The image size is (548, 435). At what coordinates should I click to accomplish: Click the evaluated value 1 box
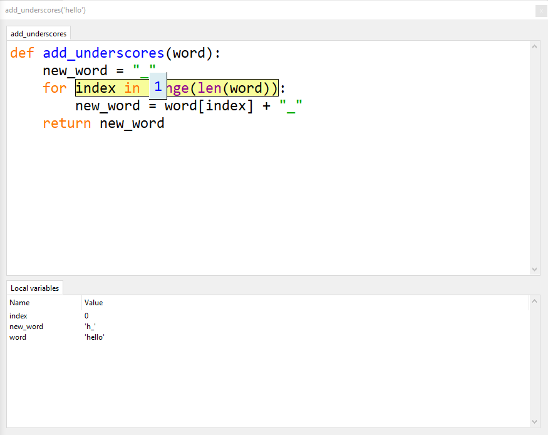coord(158,86)
